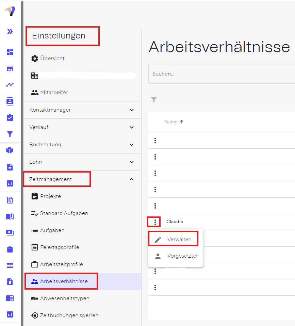Open the cube product icon in rail
295x326 pixels.
click(x=10, y=150)
